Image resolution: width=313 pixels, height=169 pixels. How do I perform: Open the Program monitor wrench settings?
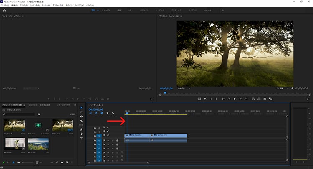tap(293, 89)
